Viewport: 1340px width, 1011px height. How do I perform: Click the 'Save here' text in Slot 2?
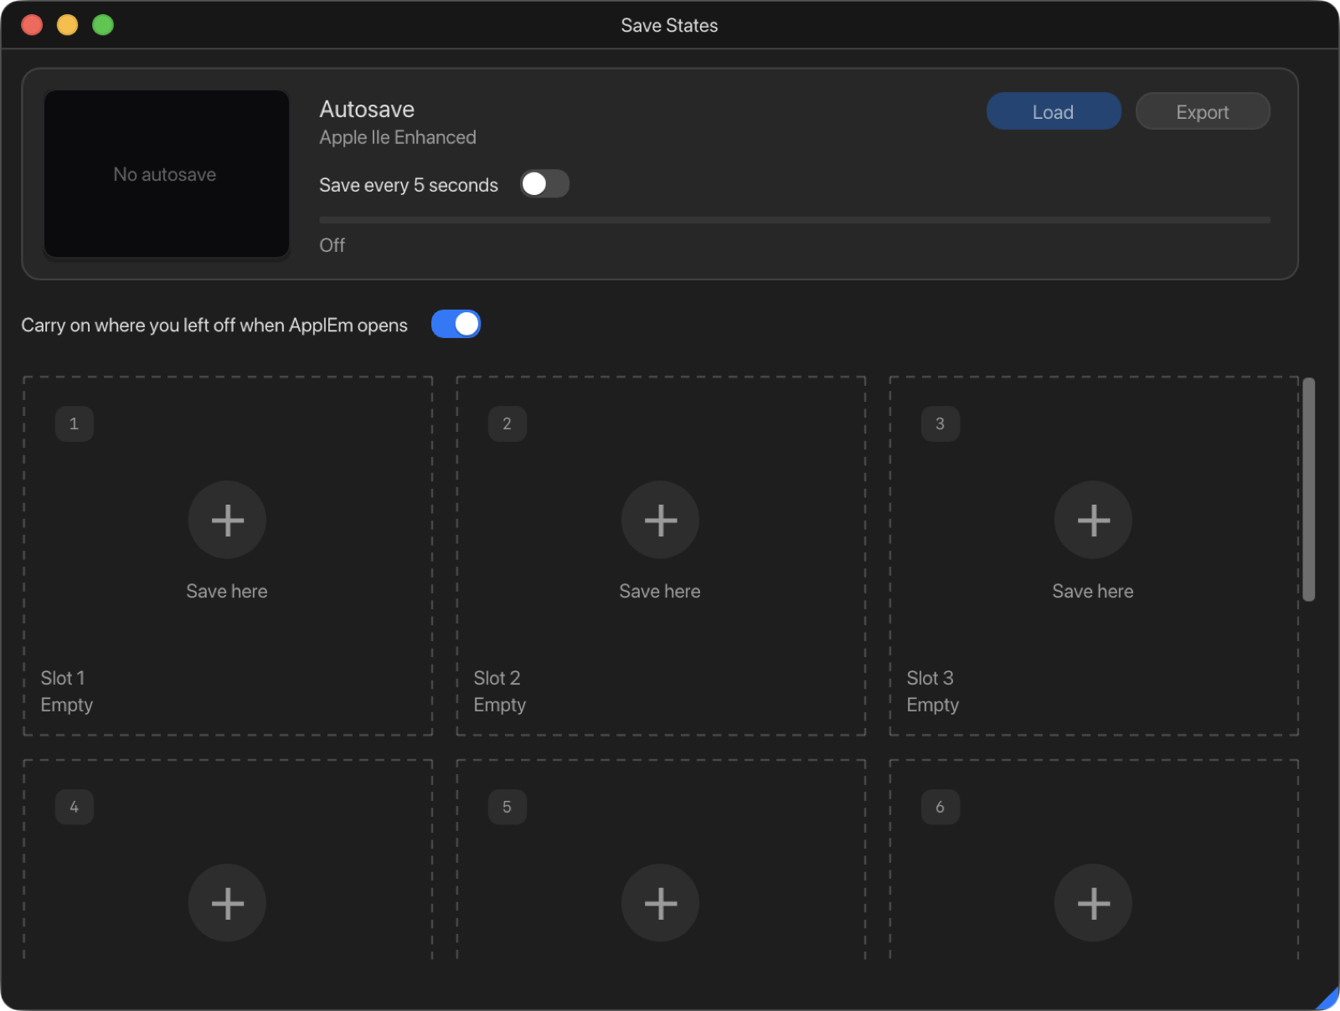pyautogui.click(x=660, y=591)
